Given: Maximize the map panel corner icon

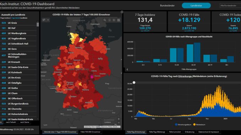Looking at the screenshot, I should coord(122,12).
